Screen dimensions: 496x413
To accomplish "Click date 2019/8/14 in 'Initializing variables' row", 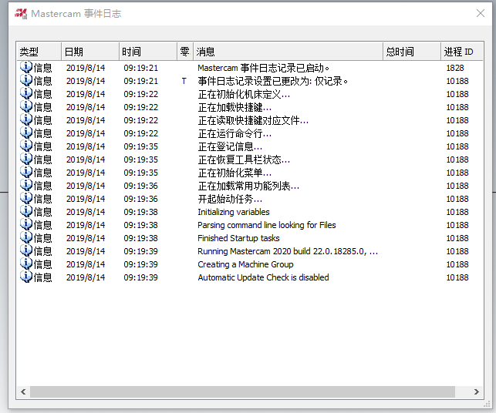I will point(86,212).
